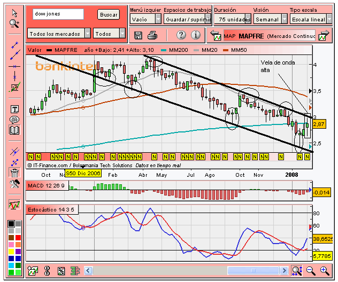Go to next security with right arrow
The height and width of the screenshot is (282, 338).
(324, 35)
